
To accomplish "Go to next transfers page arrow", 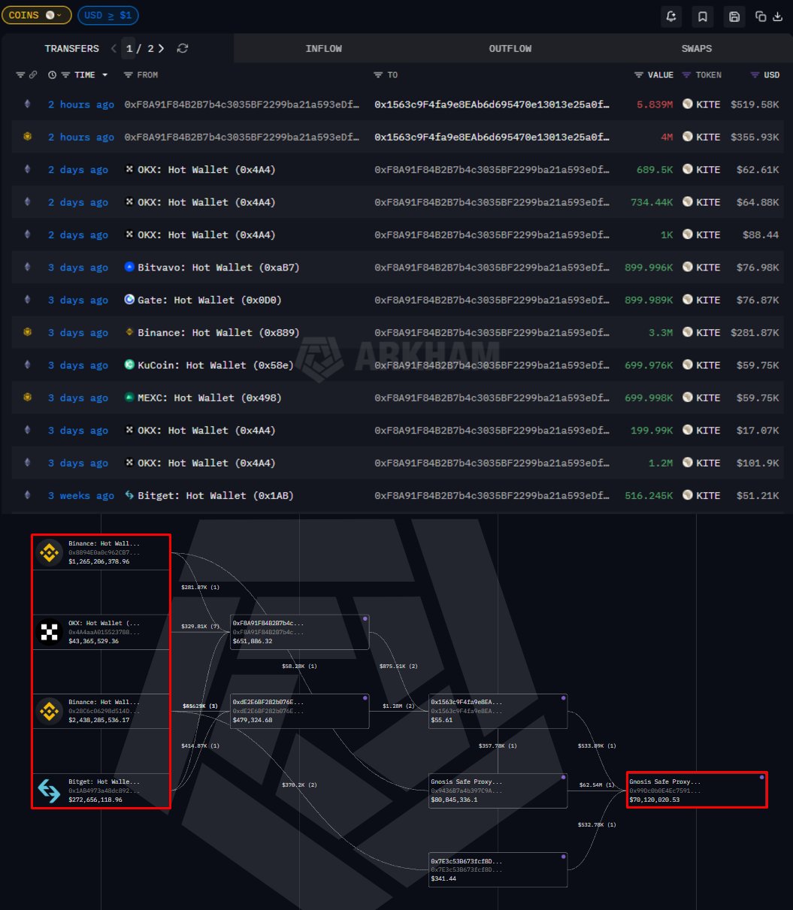I will pos(162,48).
